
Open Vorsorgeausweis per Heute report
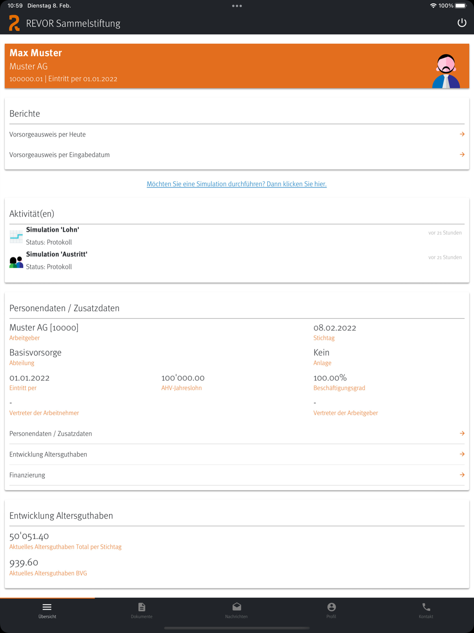[x=237, y=134]
